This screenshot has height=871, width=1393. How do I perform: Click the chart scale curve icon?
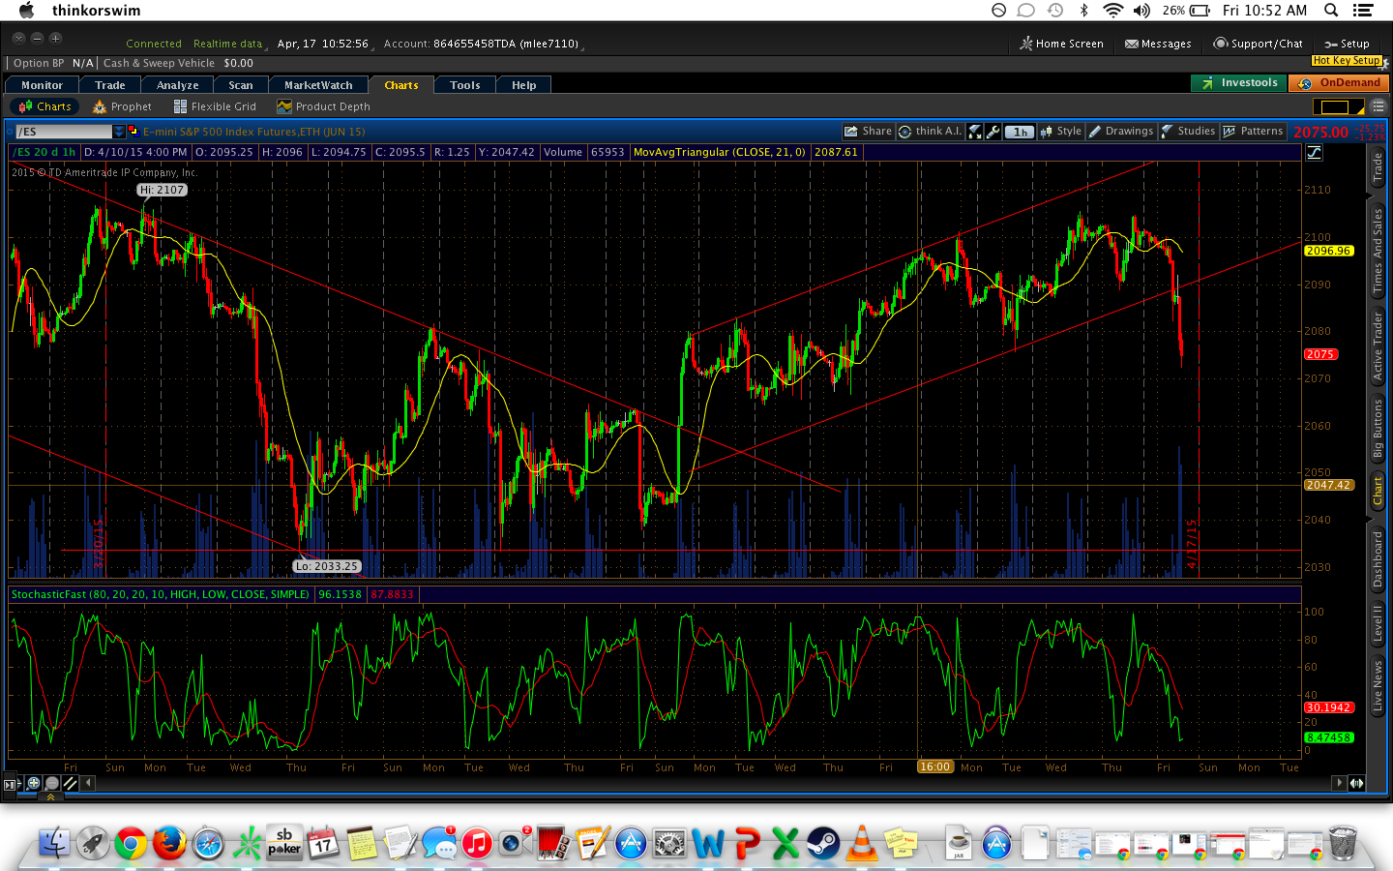(x=1314, y=153)
